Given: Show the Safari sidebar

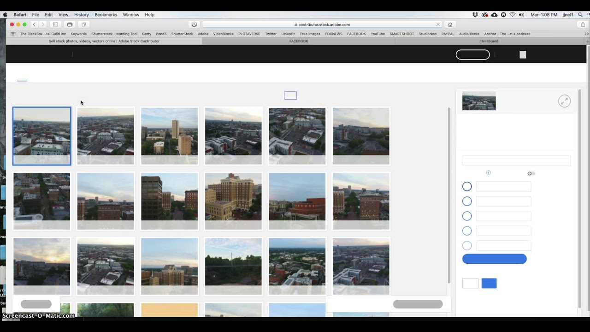Looking at the screenshot, I should [55, 24].
